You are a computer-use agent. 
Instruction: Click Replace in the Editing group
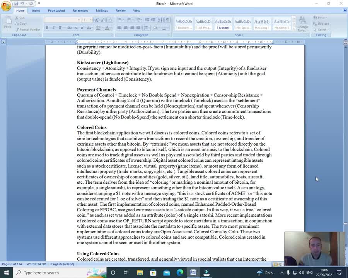[x=321, y=24]
